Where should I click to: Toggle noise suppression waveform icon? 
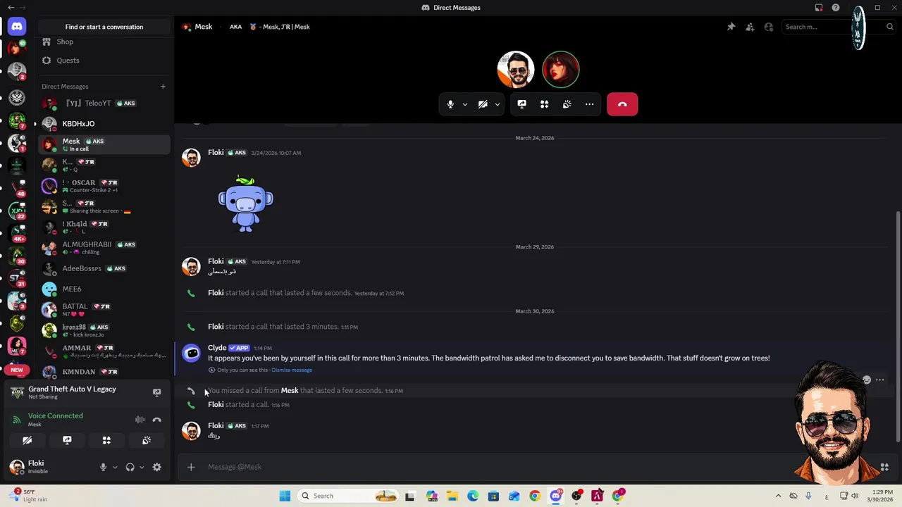click(x=140, y=420)
